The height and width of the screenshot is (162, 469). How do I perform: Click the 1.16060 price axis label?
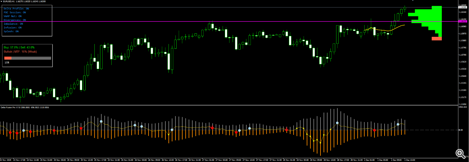[x=463, y=27]
